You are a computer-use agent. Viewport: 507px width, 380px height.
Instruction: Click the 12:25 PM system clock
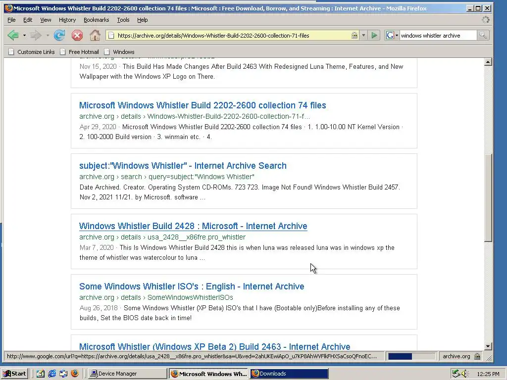(x=488, y=374)
